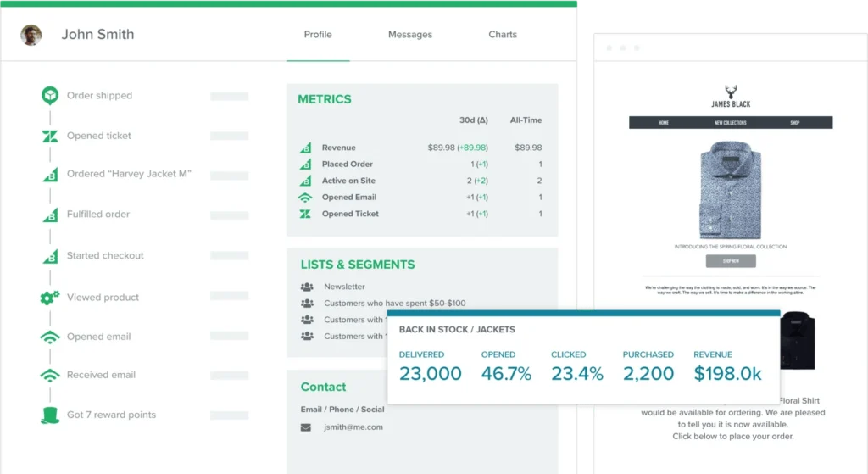This screenshot has width=868, height=474.
Task: Click the BigCommerce icon beside Revenue metric
Action: point(305,148)
